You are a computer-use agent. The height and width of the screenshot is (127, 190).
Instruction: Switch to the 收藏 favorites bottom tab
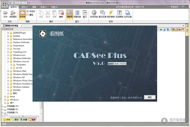[24, 120]
